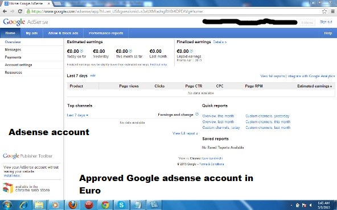
Task: Open Overview, last month quick report
Action: tap(218, 121)
